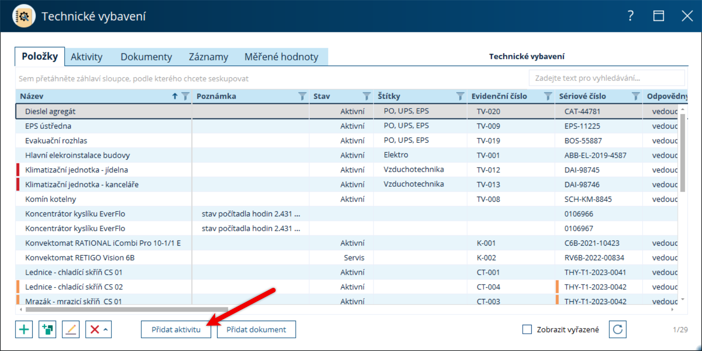Open the filter icon in Poznámka column

(302, 96)
